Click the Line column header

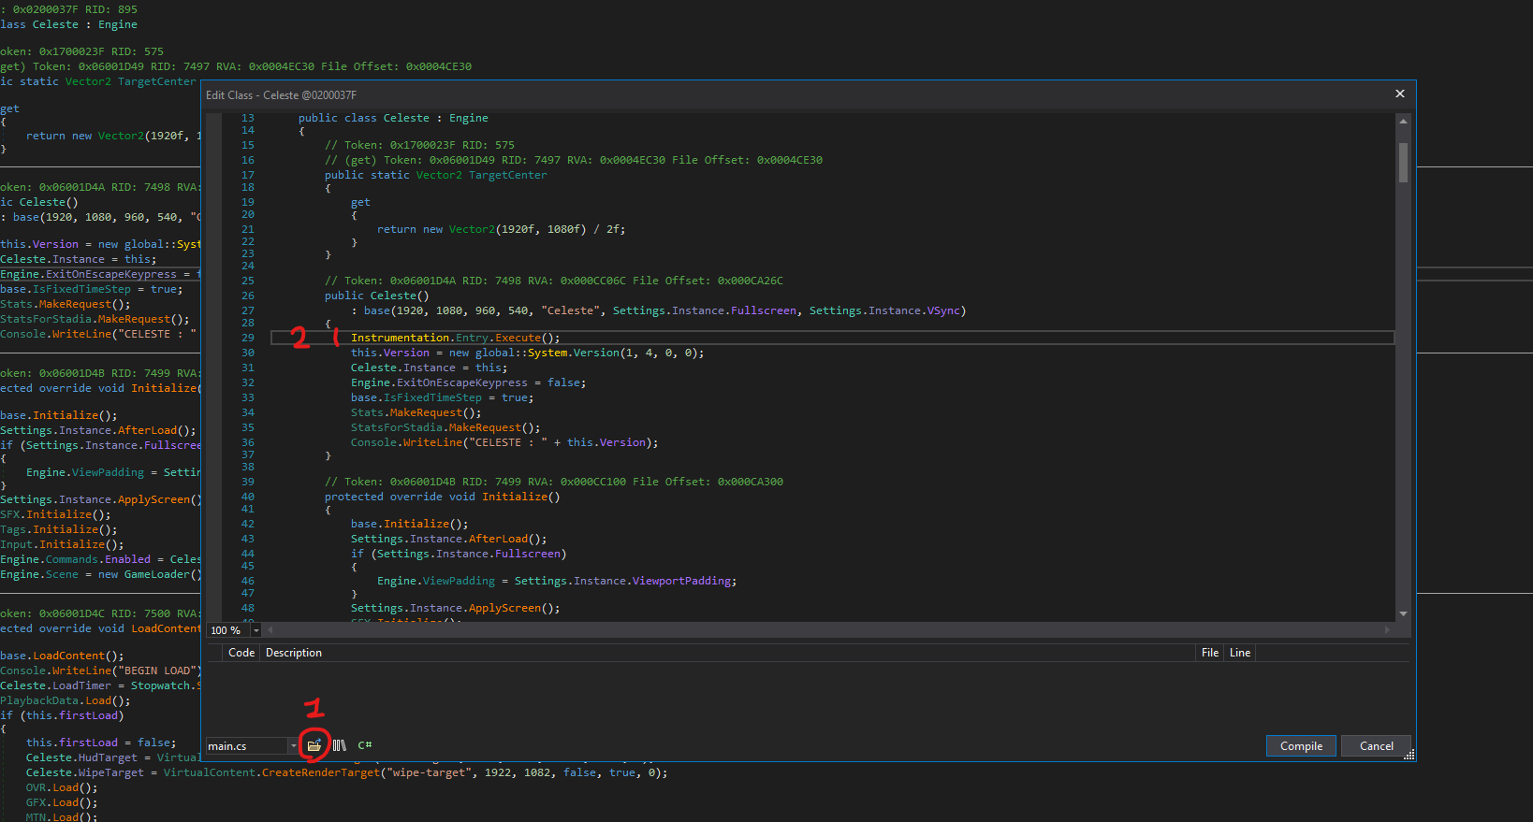click(x=1240, y=653)
